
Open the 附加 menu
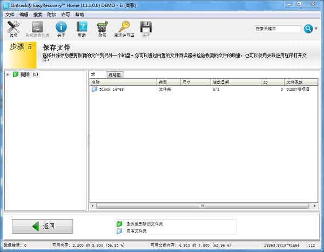coord(52,15)
